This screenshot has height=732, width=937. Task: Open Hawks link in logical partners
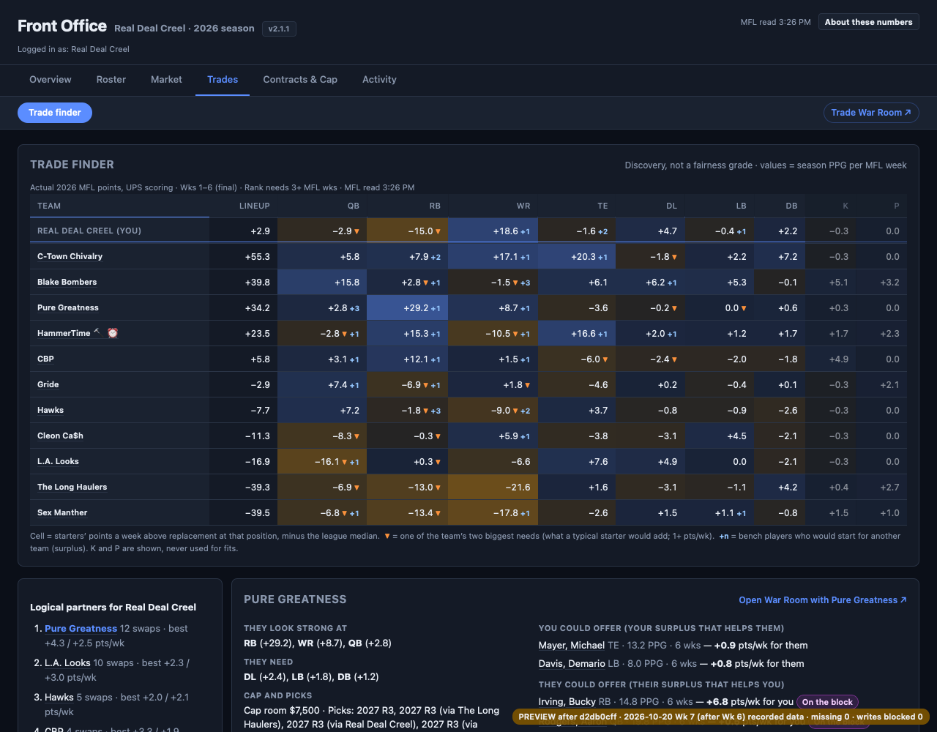(59, 698)
